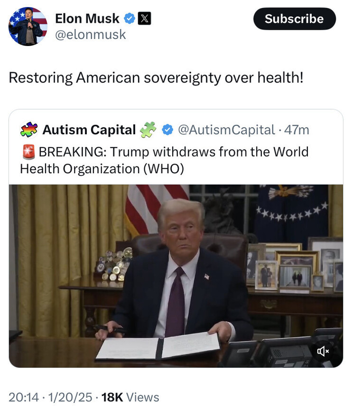The height and width of the screenshot is (409, 352).
Task: Click the 47m timestamp on quoted post
Action: point(296,130)
